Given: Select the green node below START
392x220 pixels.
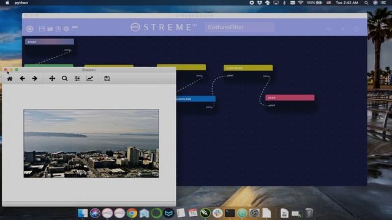Looking at the screenshot, I should coord(49,65).
